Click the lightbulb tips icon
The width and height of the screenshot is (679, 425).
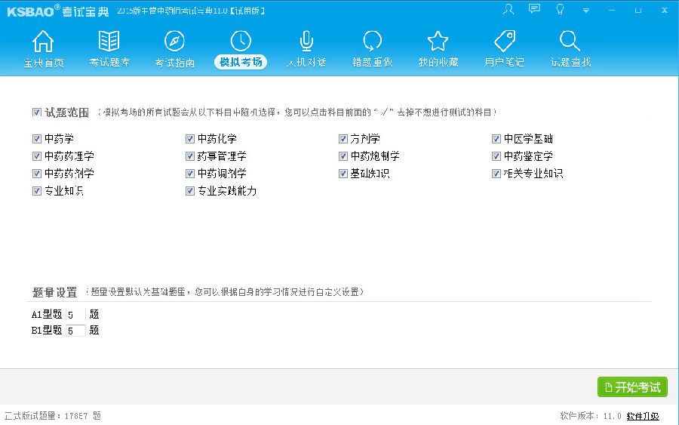(x=560, y=10)
